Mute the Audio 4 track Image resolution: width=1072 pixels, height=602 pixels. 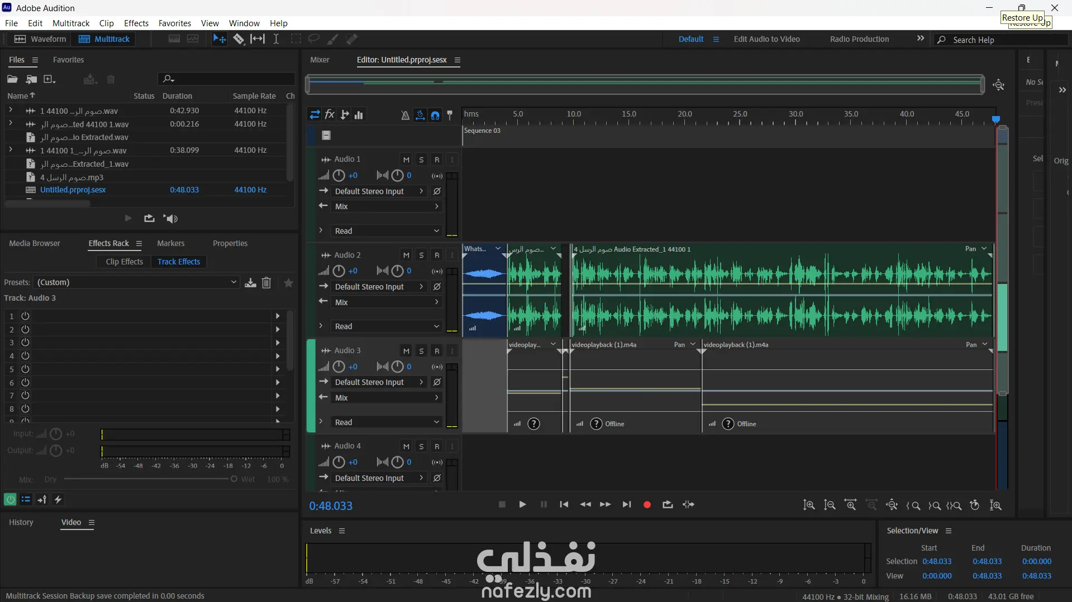(x=406, y=446)
